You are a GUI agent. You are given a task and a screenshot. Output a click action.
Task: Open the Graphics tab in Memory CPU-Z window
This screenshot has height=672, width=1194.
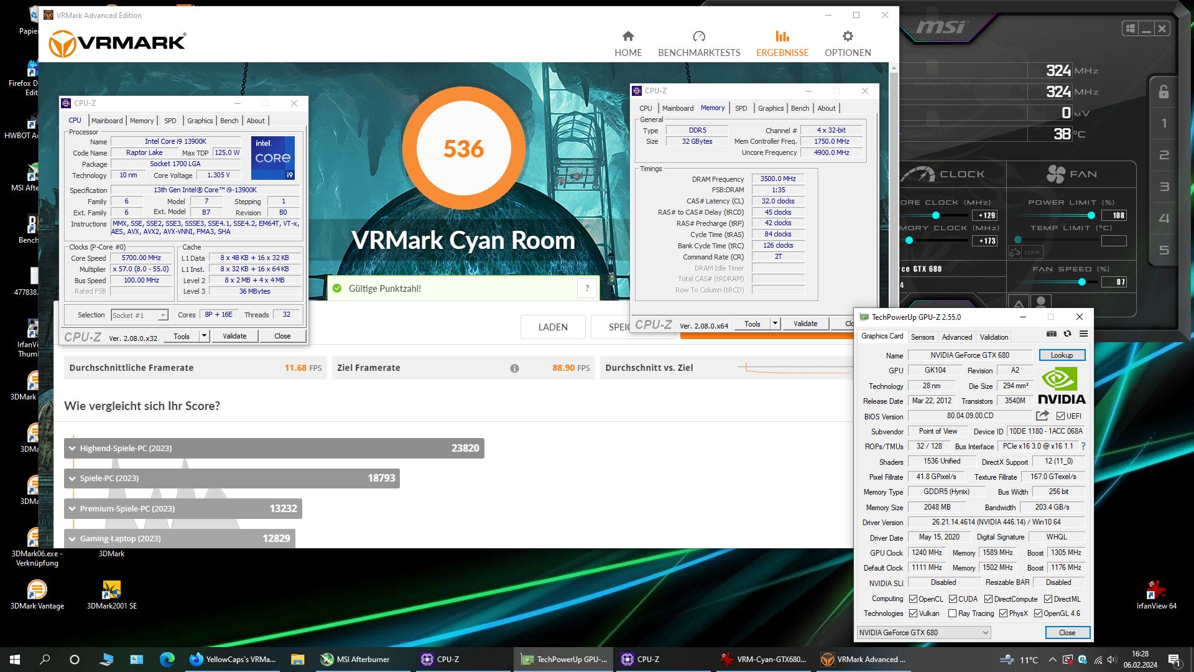tap(771, 108)
